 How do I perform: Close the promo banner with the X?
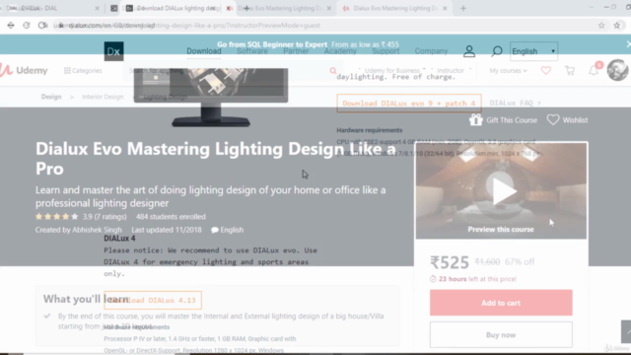628,44
